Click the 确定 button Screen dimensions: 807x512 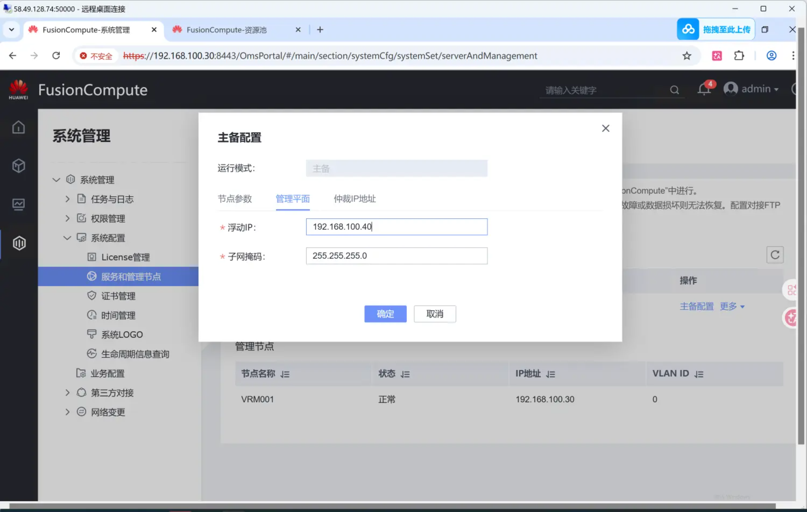pyautogui.click(x=385, y=314)
